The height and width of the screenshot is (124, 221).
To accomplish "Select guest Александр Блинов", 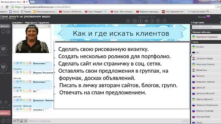I will (x=206, y=64).
